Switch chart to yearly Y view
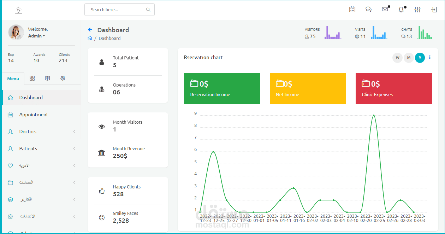Viewport: 445px width, 234px height. point(420,58)
